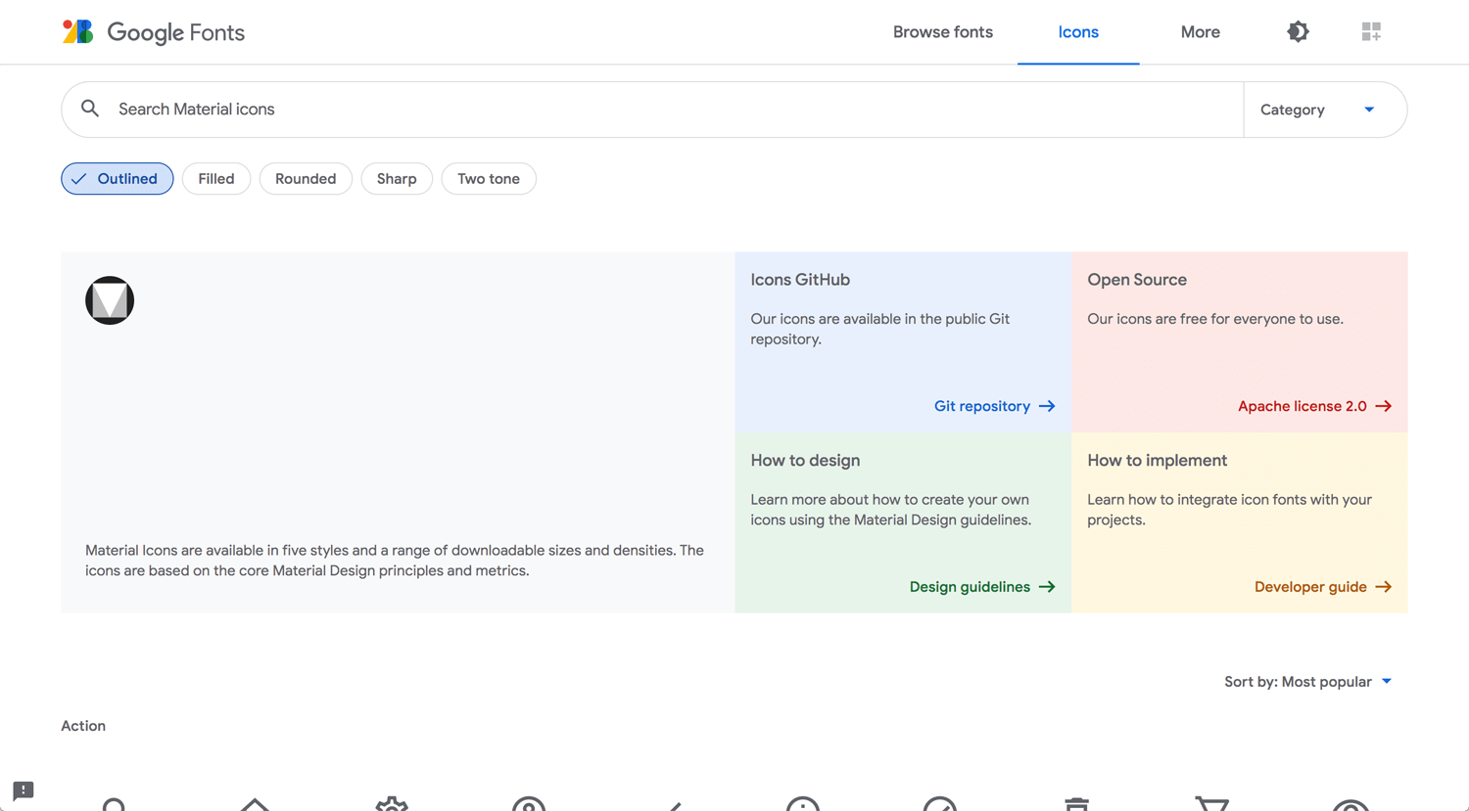The height and width of the screenshot is (811, 1469).
Task: Open the Category dropdown
Action: [1324, 110]
